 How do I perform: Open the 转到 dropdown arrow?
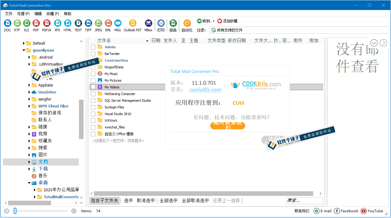[214, 21]
